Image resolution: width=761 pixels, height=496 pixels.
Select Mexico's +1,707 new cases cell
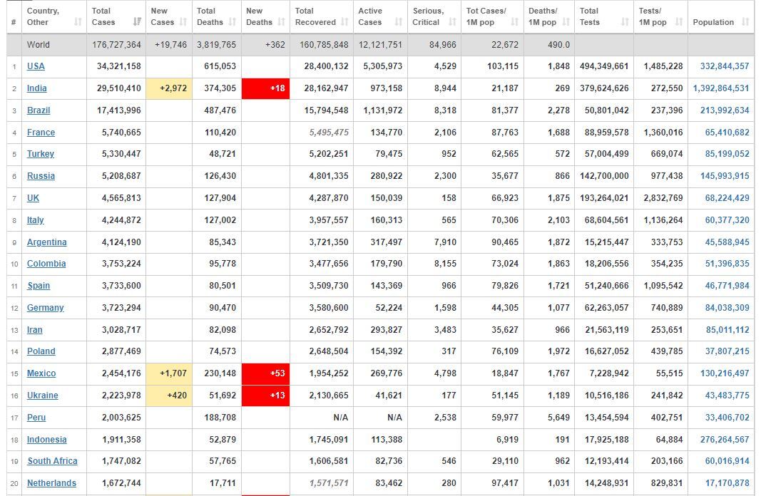point(169,373)
